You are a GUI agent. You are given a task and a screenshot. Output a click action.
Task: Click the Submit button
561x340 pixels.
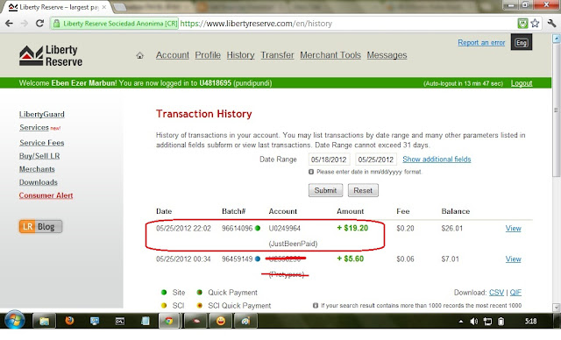click(x=325, y=190)
